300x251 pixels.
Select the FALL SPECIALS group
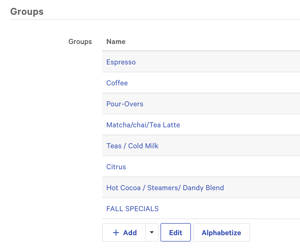[x=132, y=209]
